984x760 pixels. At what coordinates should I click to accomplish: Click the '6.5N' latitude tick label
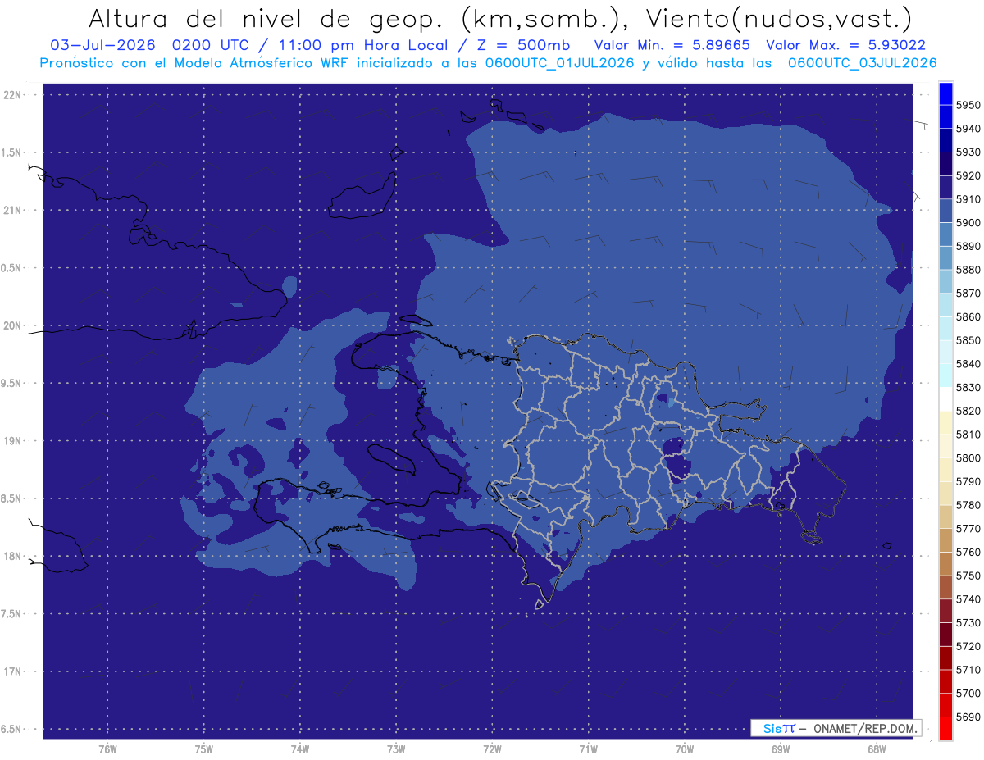point(12,729)
